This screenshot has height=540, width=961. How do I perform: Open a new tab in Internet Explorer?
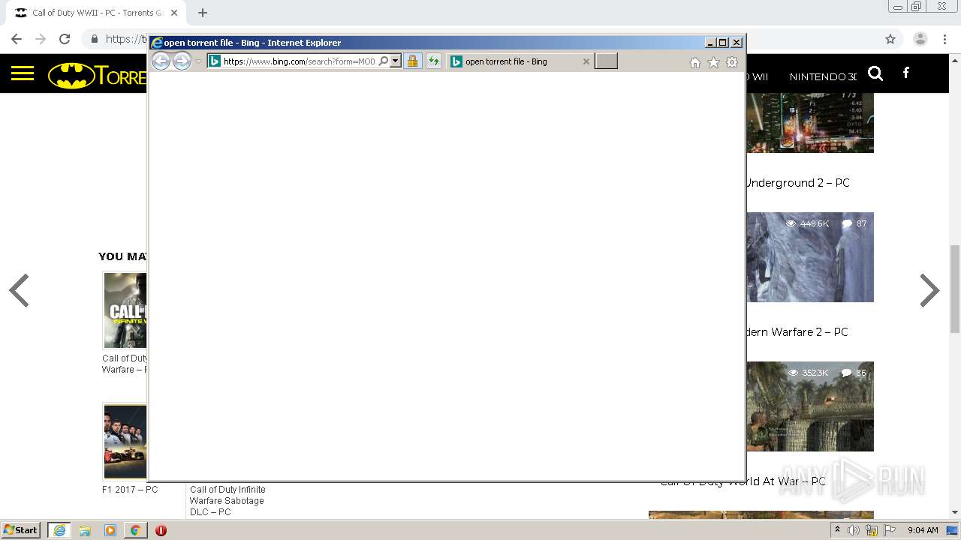(606, 61)
